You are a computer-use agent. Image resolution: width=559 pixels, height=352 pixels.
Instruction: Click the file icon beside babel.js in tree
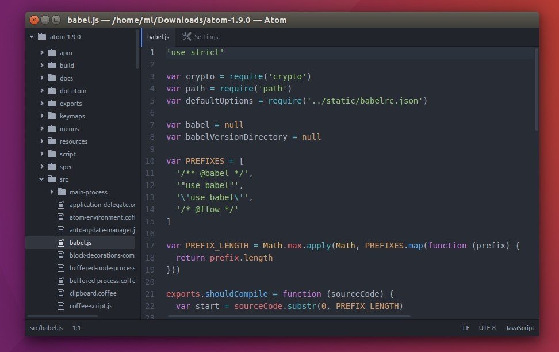pos(62,242)
